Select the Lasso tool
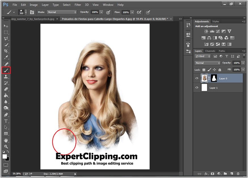Image resolution: width=248 pixels, height=178 pixels. [x=6, y=38]
